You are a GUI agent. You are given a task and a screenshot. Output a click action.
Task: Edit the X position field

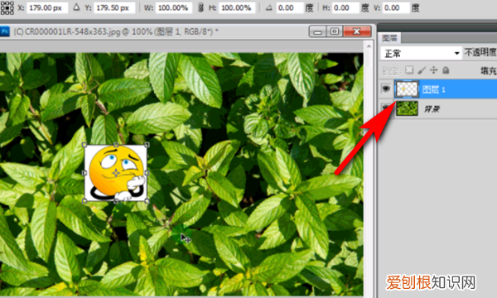[47, 7]
